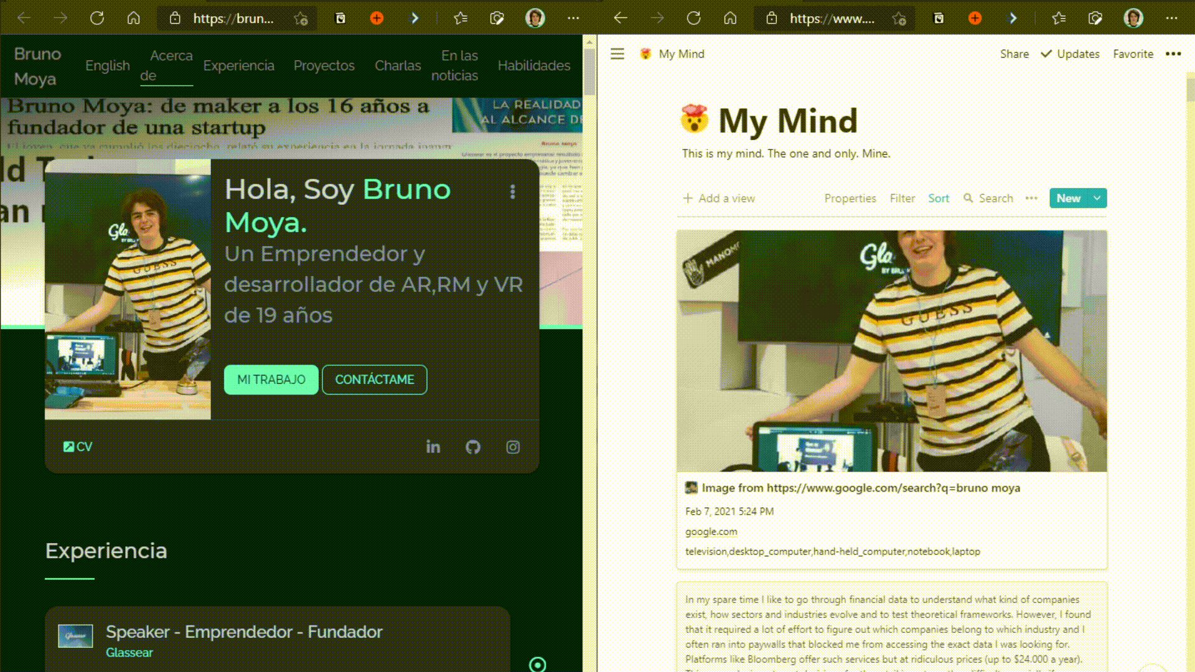Screen dimensions: 1195x672
Task: Open the LinkedIn profile icon
Action: [433, 447]
